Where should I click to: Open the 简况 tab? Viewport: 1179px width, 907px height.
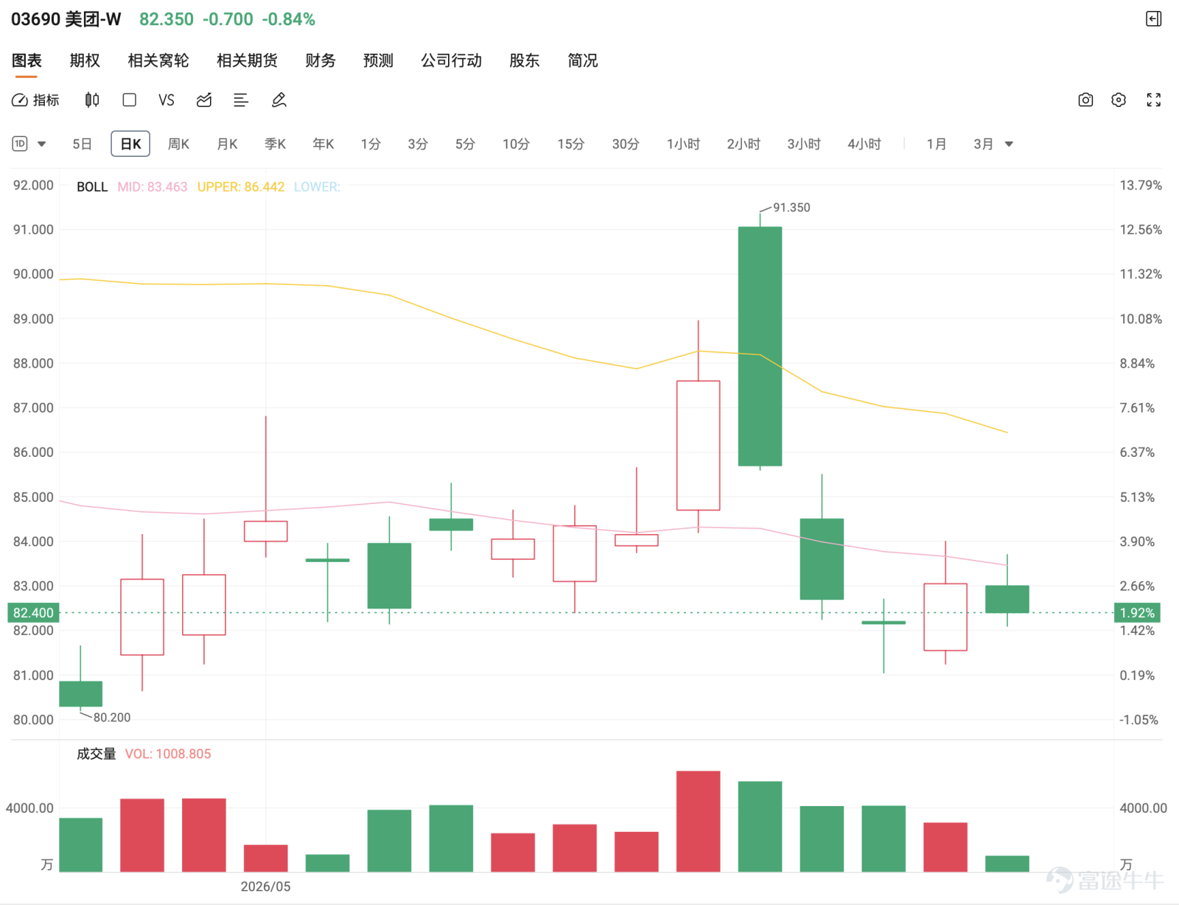[583, 60]
